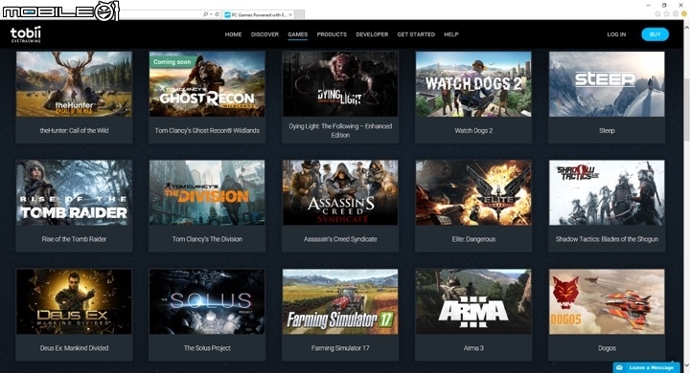690x373 pixels.
Task: Click 'Dying Light: The Following – Enhanced Edition' caption
Action: [x=340, y=130]
